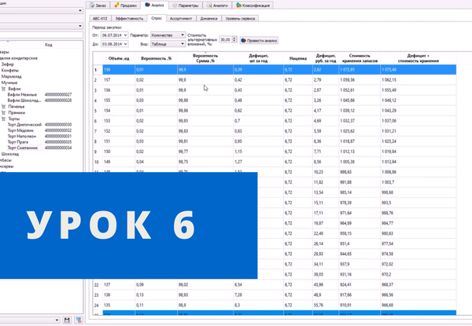The width and height of the screenshot is (472, 326).
Task: Click the cart icon next to Вафли
Action: click(3, 89)
